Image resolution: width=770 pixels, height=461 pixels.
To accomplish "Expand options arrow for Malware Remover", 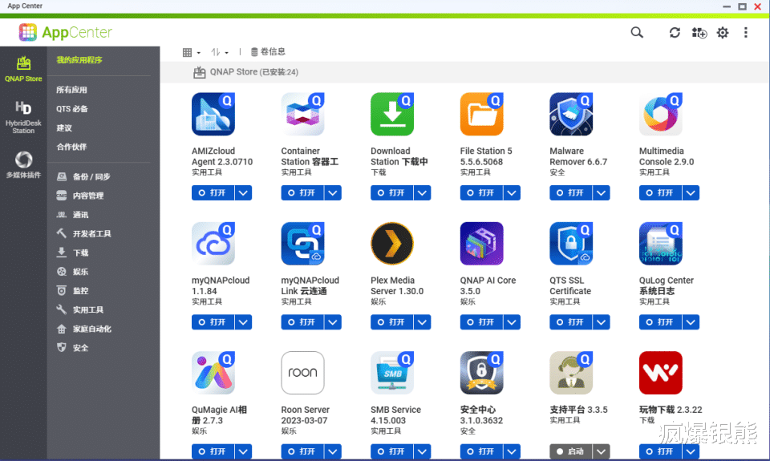I will tap(601, 193).
